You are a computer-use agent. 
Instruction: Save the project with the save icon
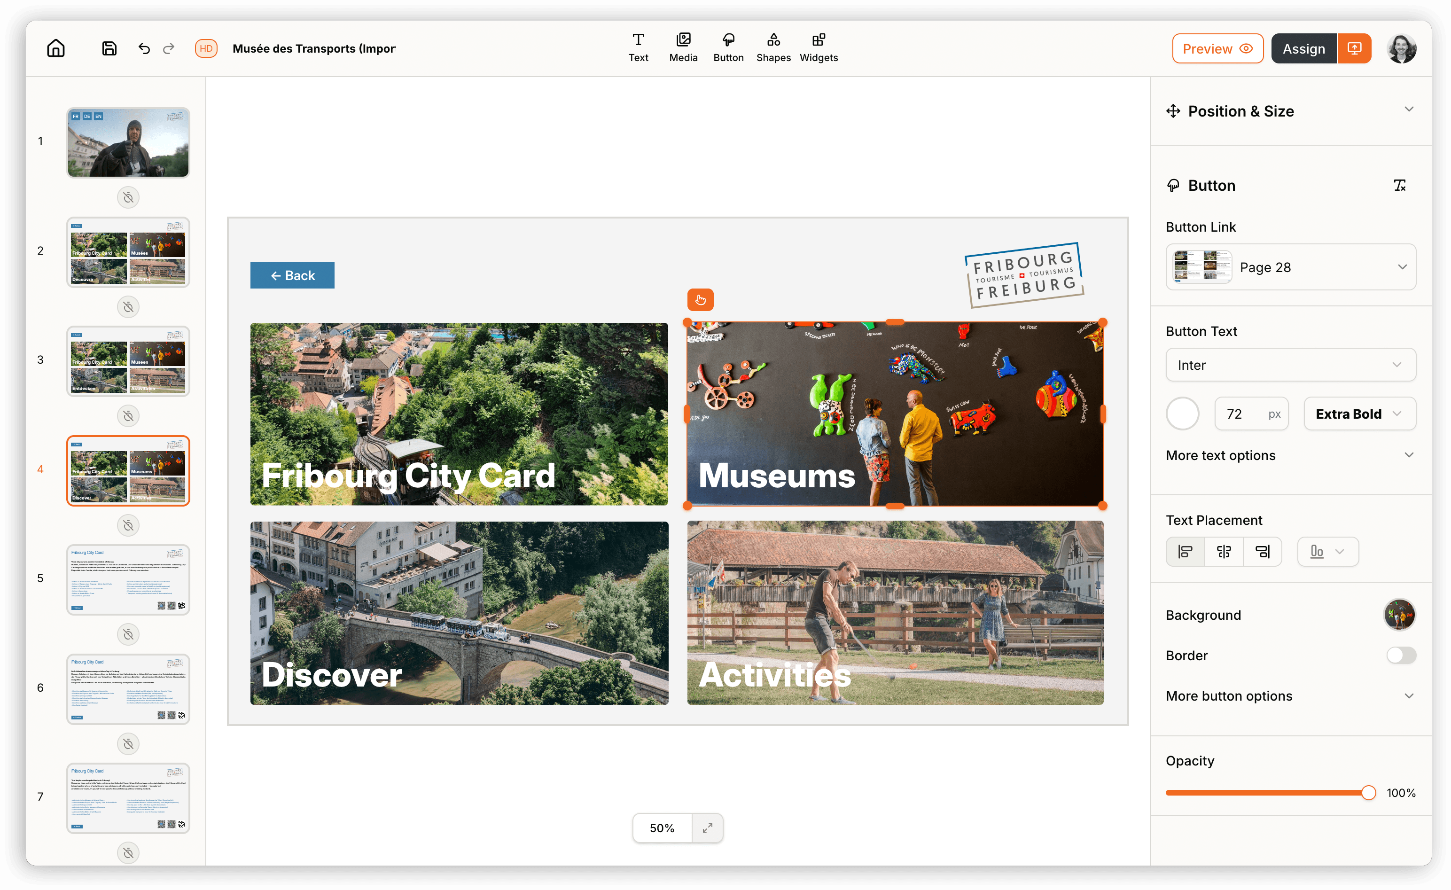click(x=109, y=48)
